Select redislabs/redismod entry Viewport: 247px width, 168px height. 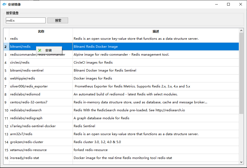[x=41, y=94]
